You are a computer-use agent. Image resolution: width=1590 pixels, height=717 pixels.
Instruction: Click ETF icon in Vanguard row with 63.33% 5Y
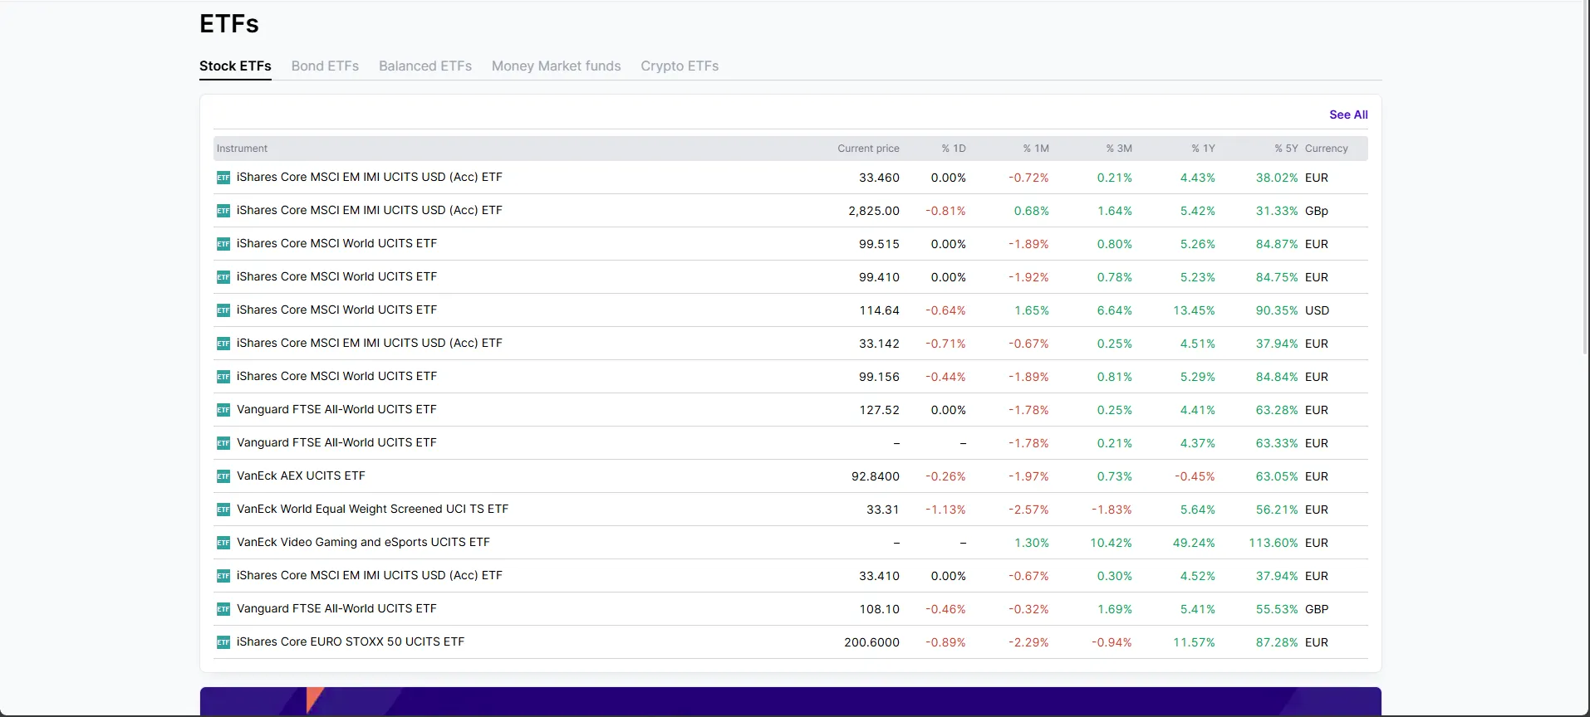tap(223, 443)
